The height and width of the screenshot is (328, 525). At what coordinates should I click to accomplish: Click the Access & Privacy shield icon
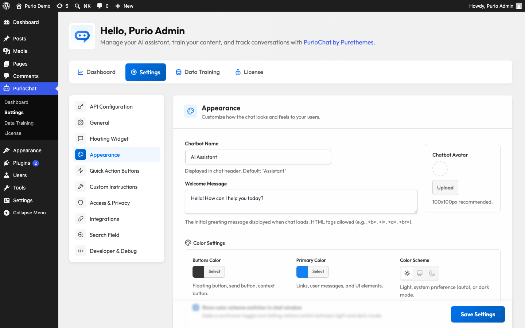click(x=81, y=203)
